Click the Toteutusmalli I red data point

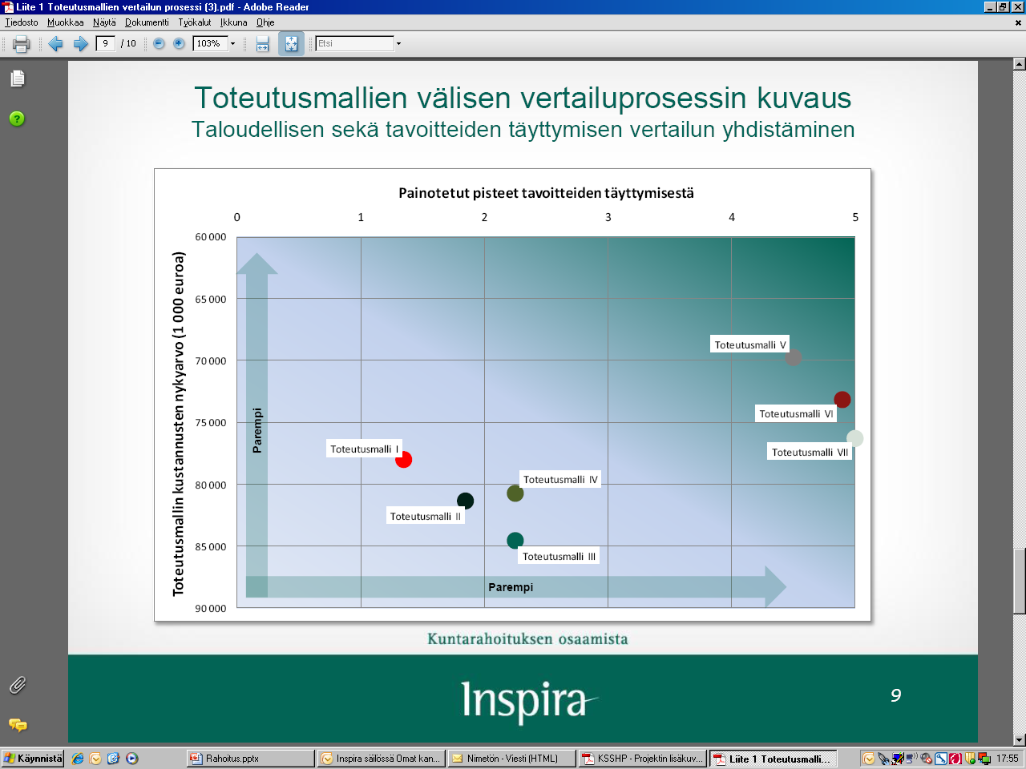click(x=404, y=460)
